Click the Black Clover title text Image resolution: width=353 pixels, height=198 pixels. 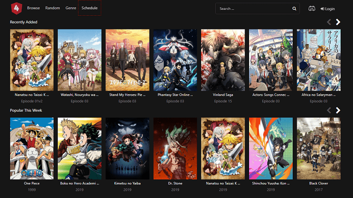point(319,183)
